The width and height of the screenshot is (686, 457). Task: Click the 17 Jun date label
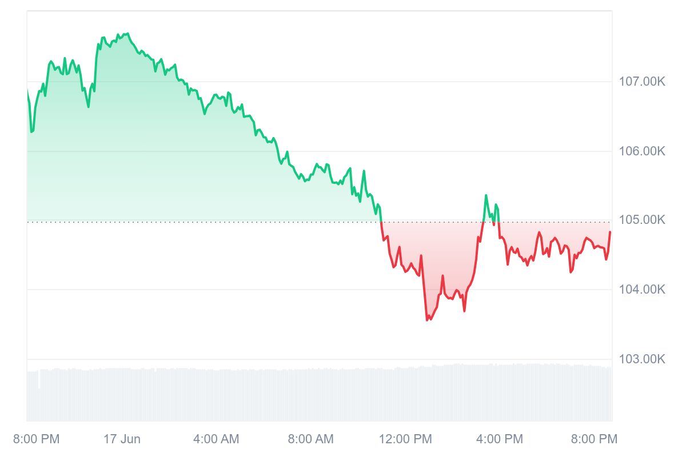tap(122, 439)
